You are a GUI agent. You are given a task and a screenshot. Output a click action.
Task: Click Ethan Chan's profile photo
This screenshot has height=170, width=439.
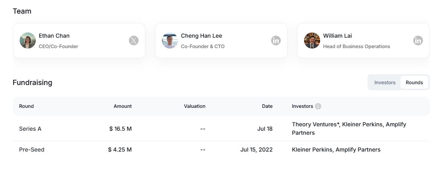[28, 40]
